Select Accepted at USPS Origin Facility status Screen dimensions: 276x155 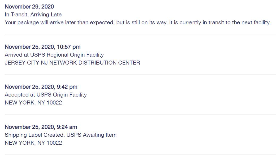46,95
